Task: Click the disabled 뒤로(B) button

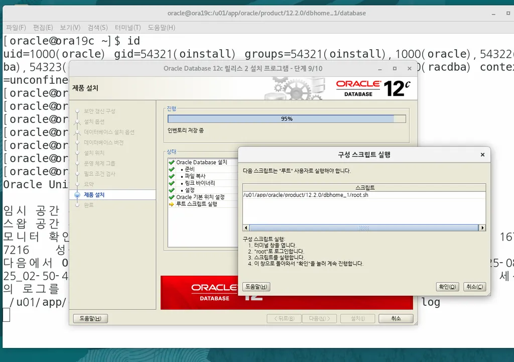Action: [x=284, y=318]
